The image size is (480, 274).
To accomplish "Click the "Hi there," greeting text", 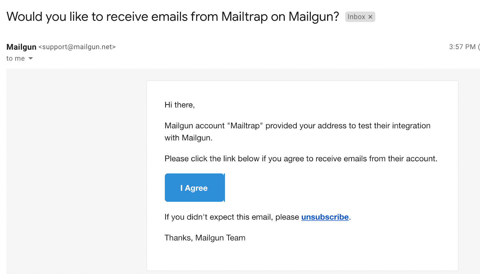I will click(179, 105).
